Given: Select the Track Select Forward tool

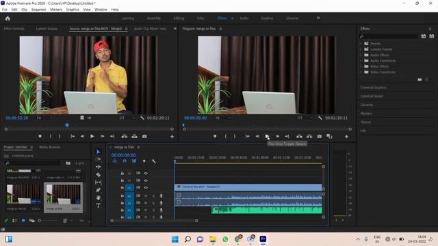Looking at the screenshot, I should [99, 159].
